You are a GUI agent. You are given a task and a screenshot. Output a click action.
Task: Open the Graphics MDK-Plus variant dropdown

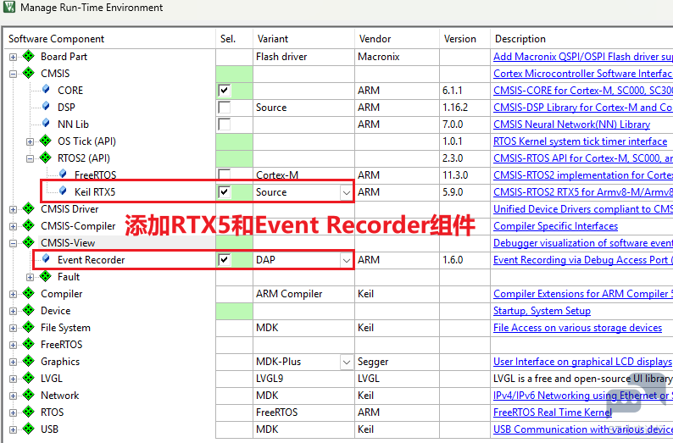[x=347, y=362]
